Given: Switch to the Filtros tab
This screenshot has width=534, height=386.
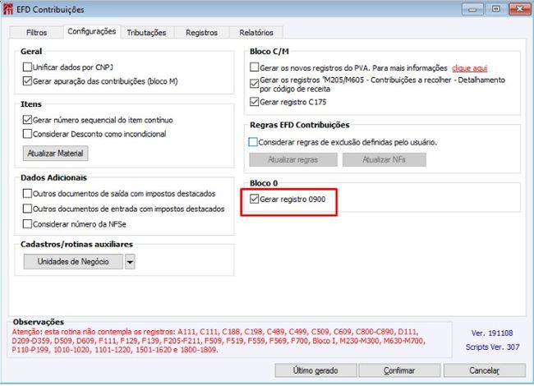Looking at the screenshot, I should (x=36, y=33).
